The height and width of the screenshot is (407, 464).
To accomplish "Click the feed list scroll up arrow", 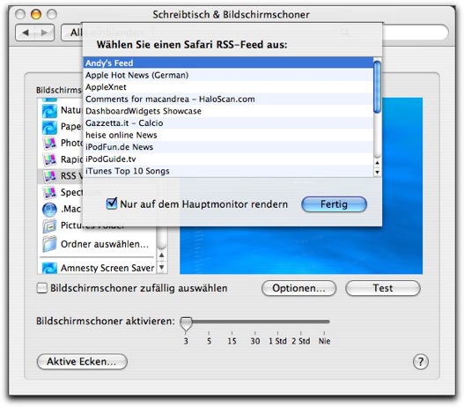I will [x=377, y=163].
